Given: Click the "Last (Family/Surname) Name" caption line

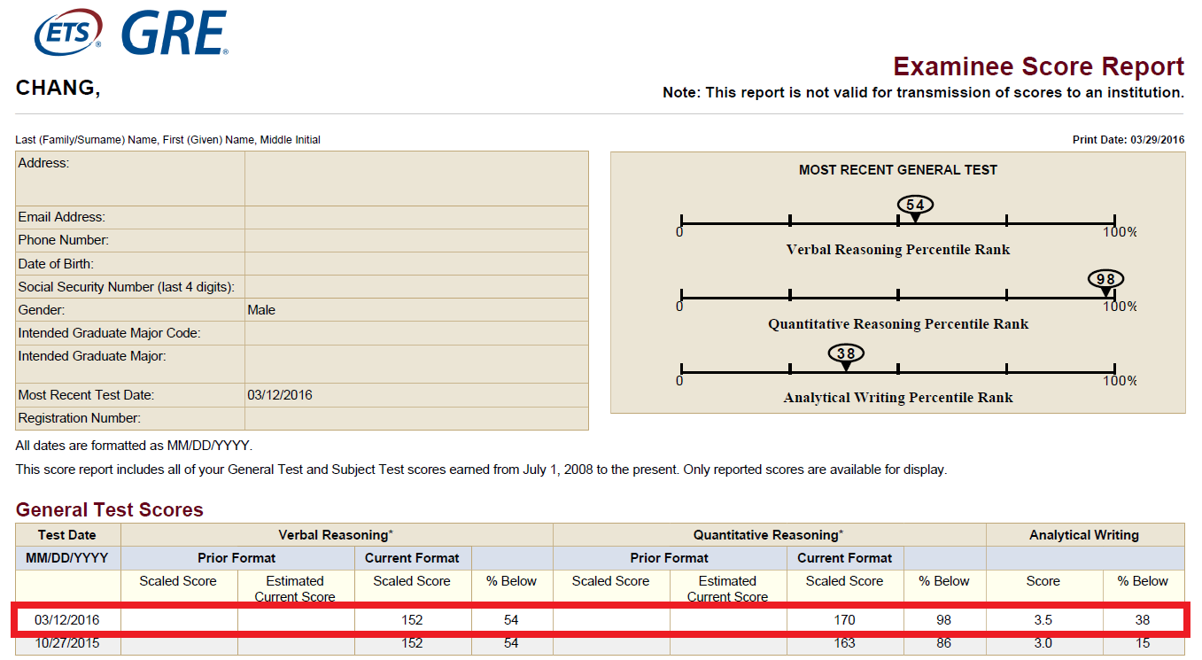Looking at the screenshot, I should [168, 140].
